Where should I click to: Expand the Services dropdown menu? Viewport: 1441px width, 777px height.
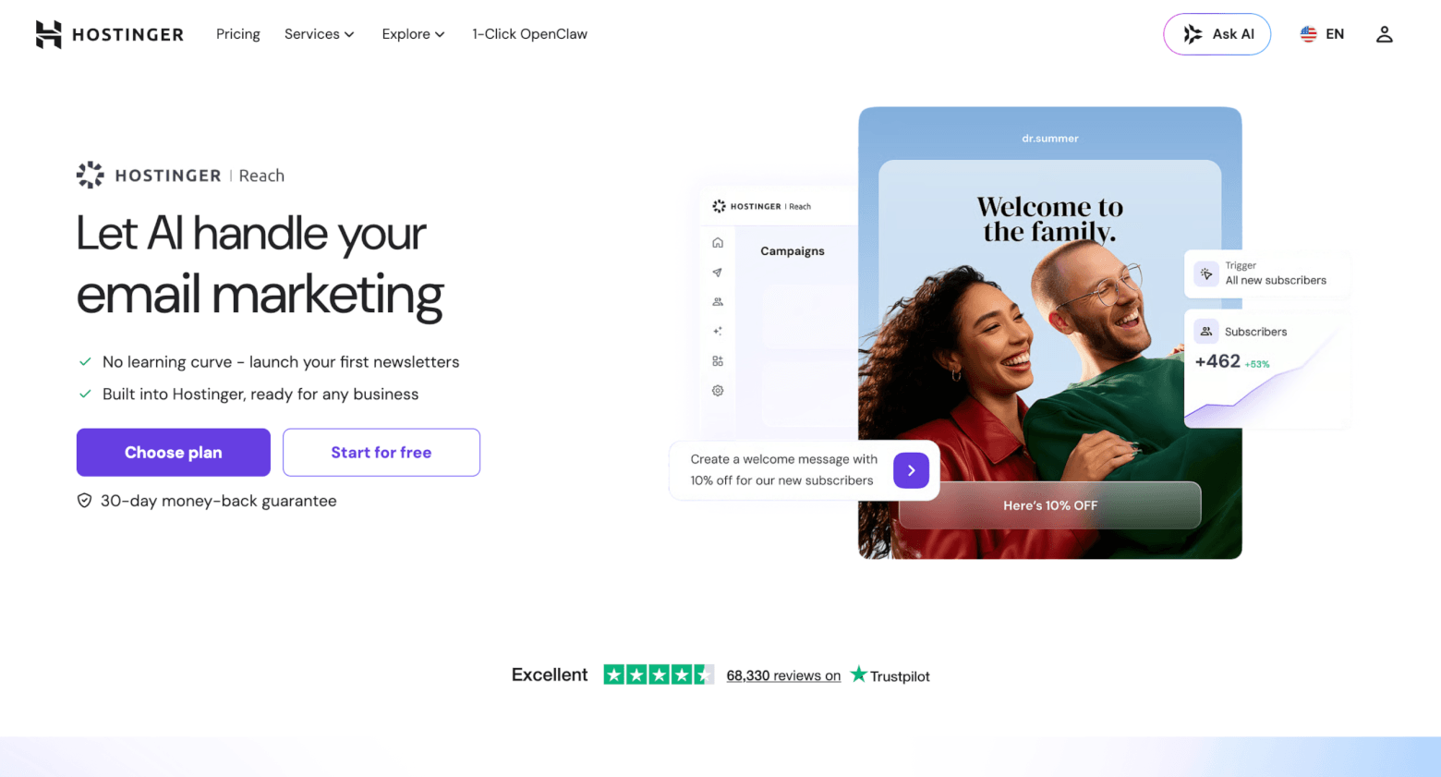[319, 34]
